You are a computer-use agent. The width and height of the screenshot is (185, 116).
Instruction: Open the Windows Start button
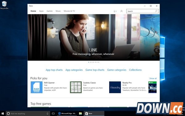pos(2,114)
